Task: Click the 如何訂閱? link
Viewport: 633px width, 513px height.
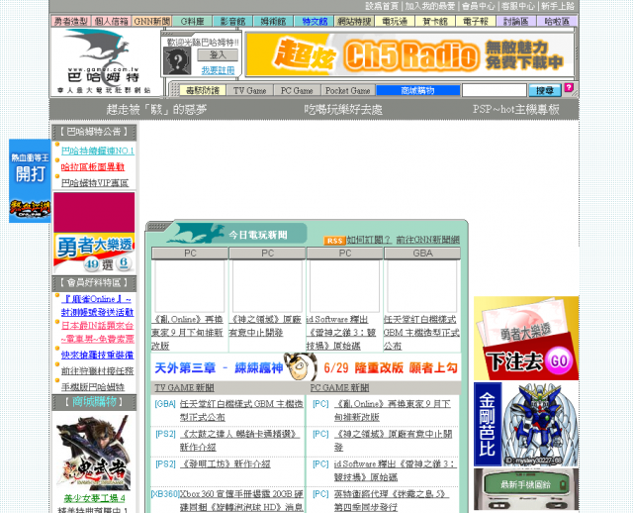Action: click(x=369, y=240)
